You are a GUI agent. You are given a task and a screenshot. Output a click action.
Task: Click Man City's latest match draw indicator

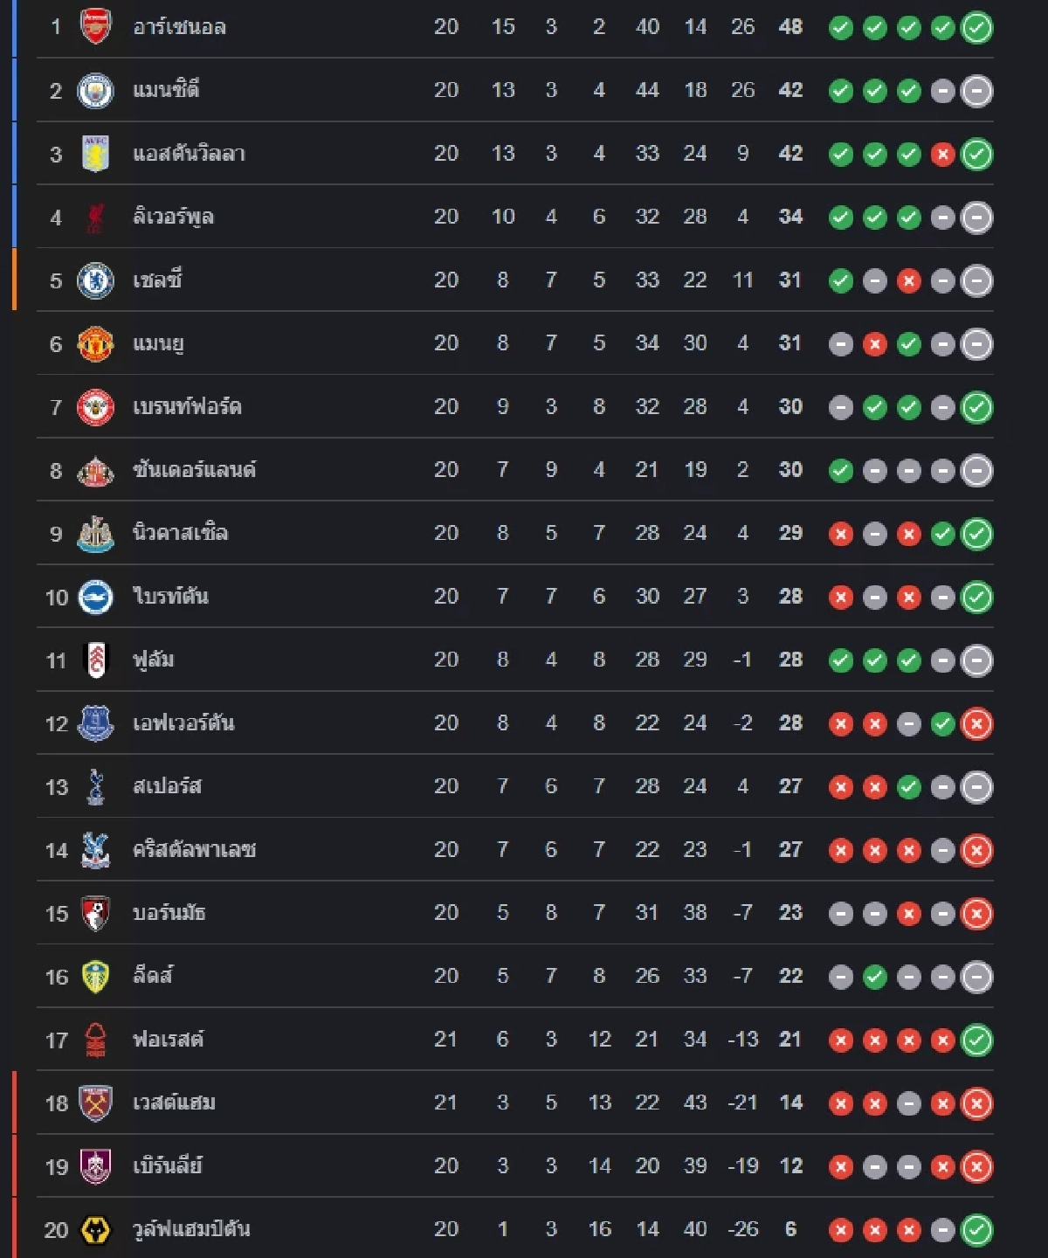click(976, 91)
